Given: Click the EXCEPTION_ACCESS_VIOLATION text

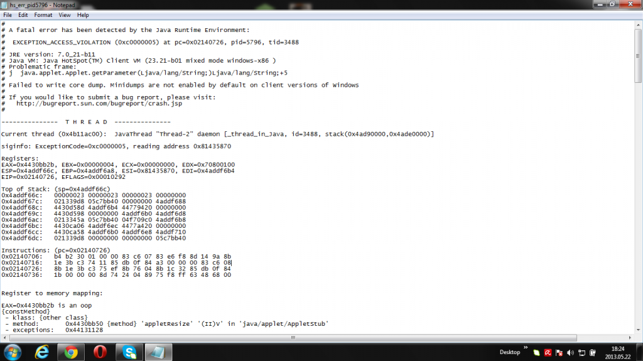Looking at the screenshot, I should click(x=62, y=42).
